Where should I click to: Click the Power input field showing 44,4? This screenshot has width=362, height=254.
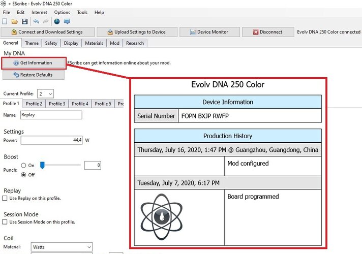(x=52, y=140)
